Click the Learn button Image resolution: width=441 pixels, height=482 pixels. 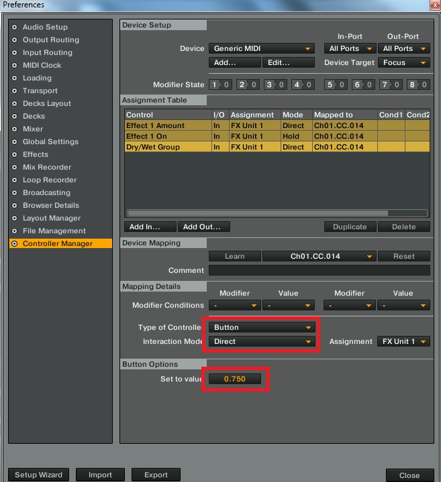click(x=235, y=256)
